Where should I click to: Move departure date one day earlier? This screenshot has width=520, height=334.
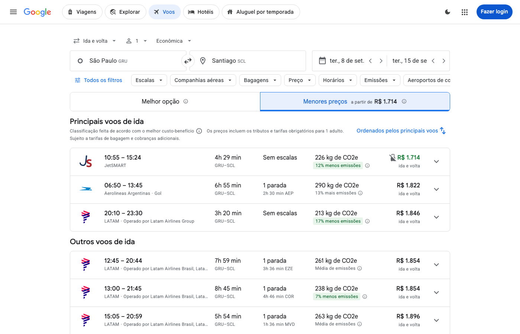tap(370, 61)
